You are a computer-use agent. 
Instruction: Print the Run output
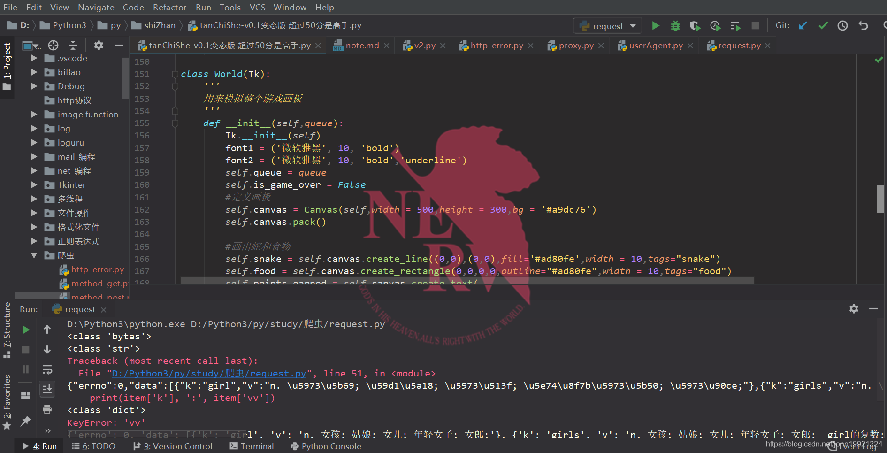coord(47,409)
